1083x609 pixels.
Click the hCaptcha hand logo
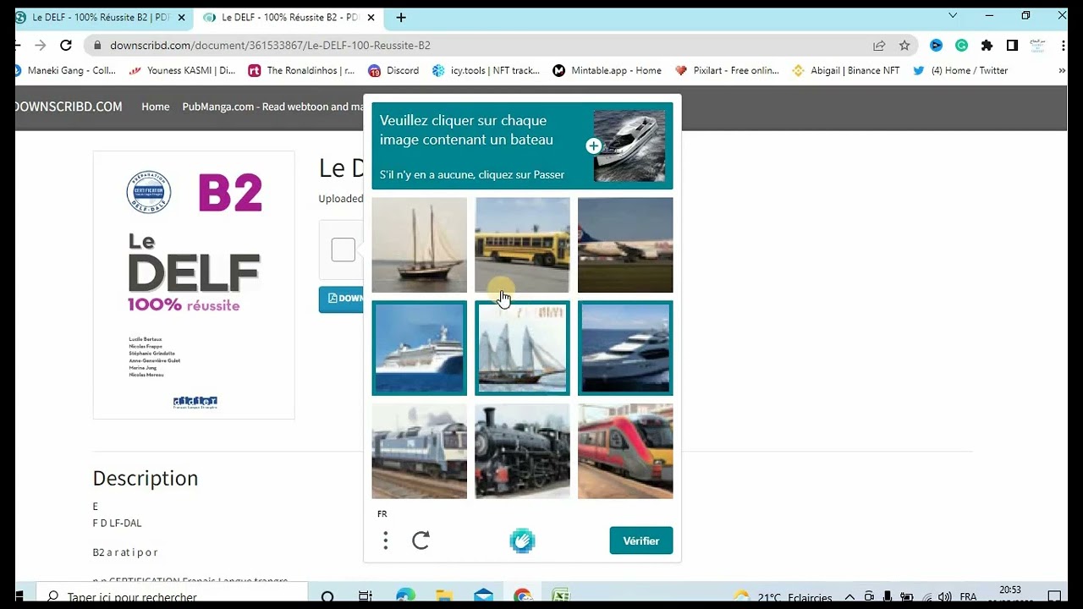click(x=522, y=540)
